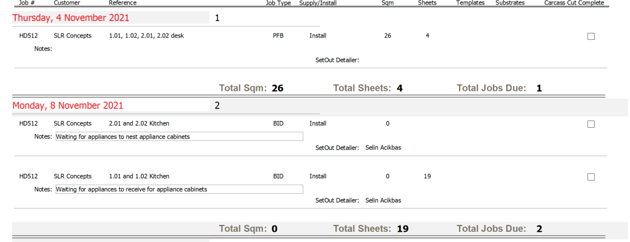Click the "1.01, 1.02, 2.01, 2.02 desk" reference

click(146, 36)
